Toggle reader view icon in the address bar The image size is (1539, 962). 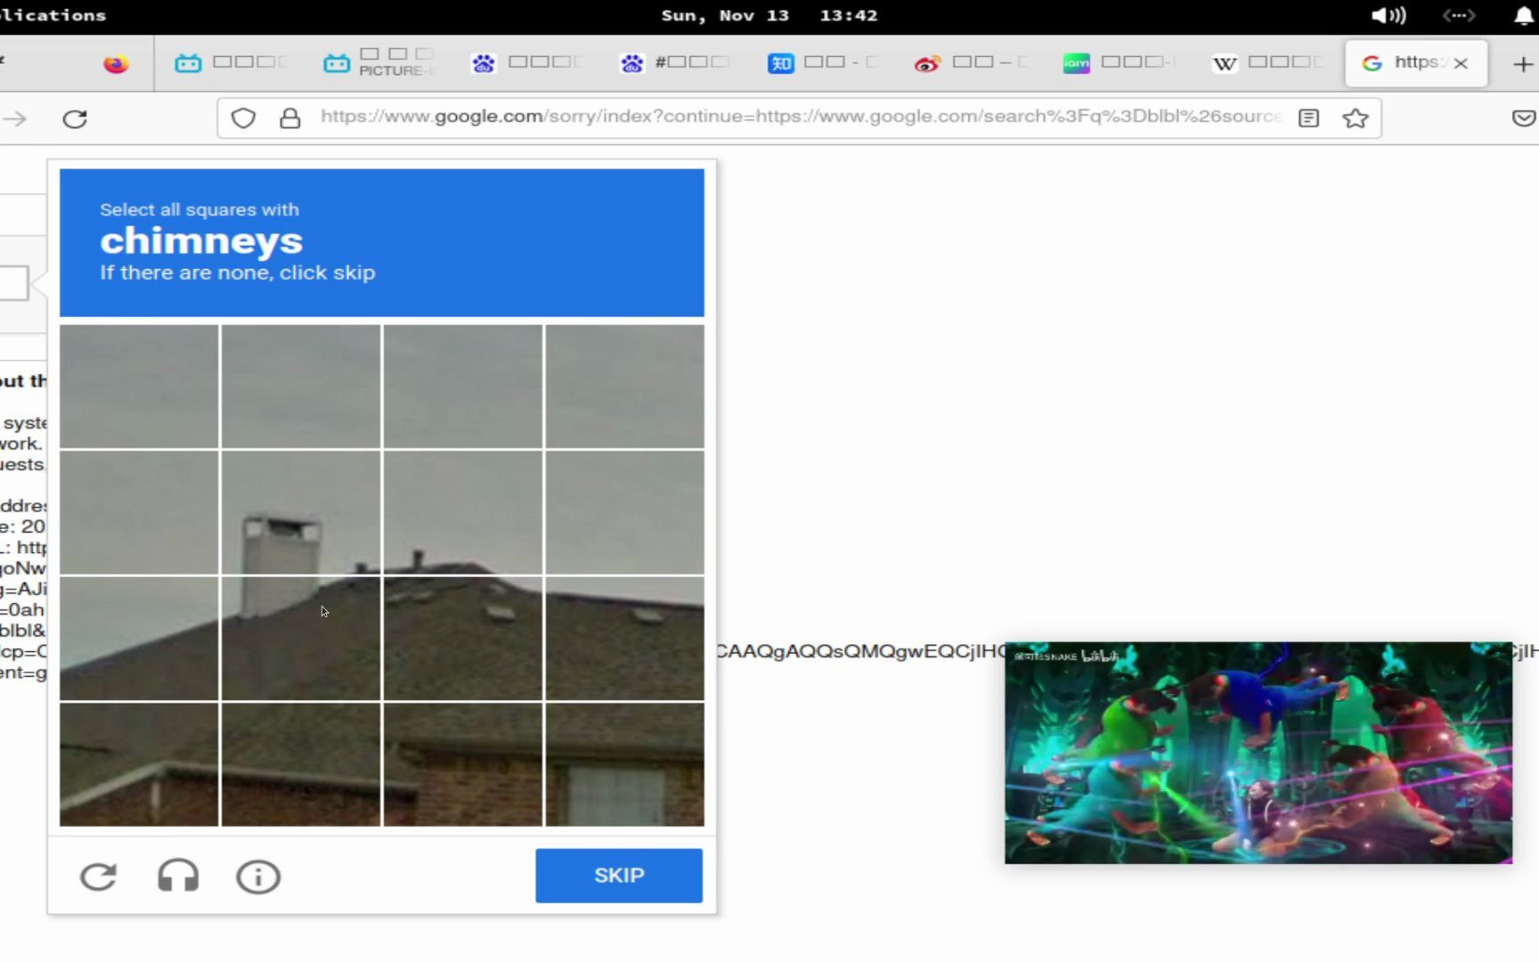1308,118
